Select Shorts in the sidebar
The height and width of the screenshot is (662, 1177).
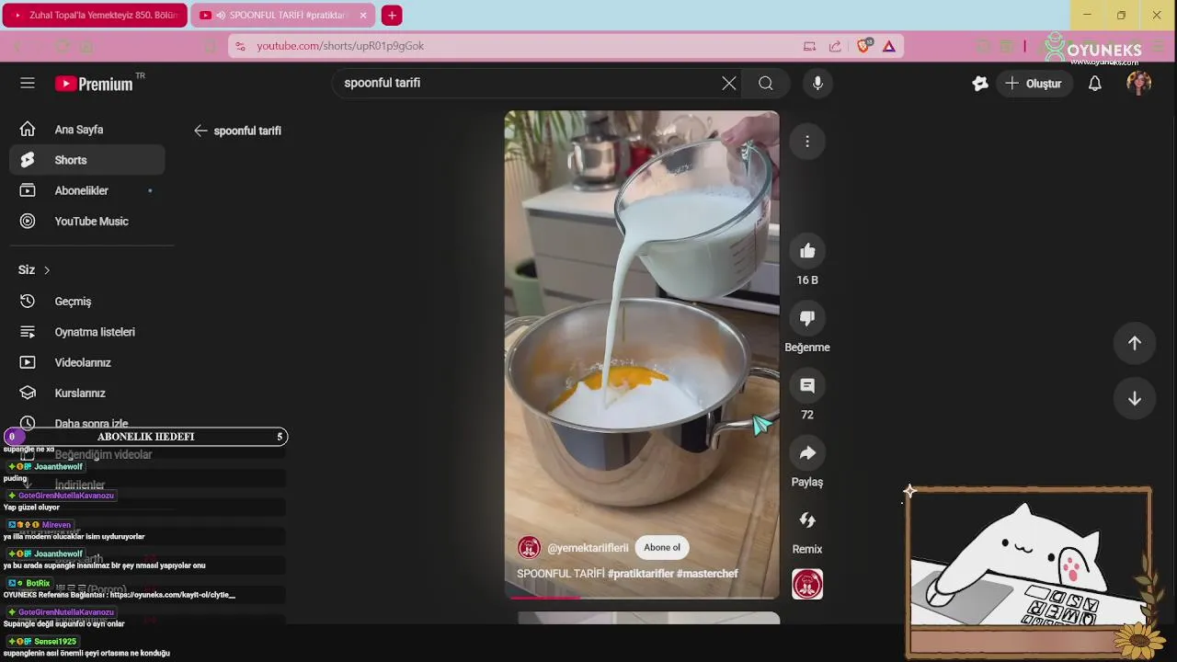(x=87, y=160)
